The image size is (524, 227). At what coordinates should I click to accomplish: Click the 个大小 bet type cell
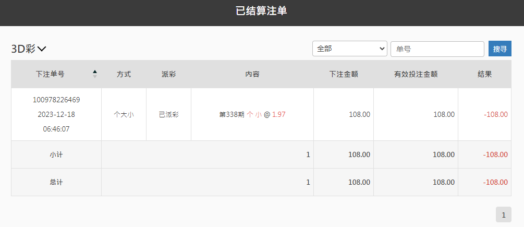pyautogui.click(x=124, y=115)
